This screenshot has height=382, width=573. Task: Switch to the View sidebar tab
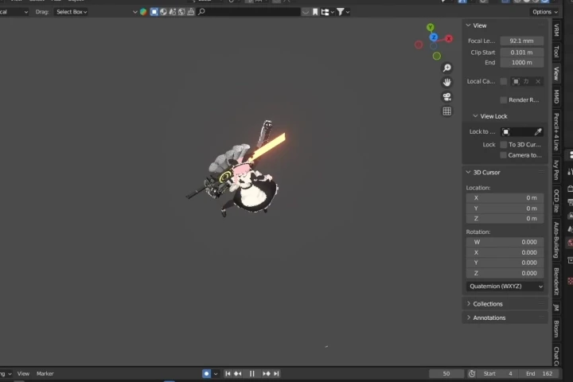pos(556,73)
